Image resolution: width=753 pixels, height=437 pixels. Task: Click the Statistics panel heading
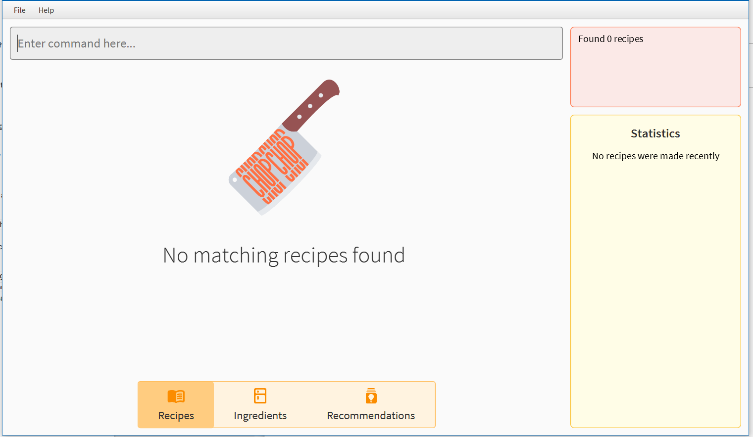(655, 133)
